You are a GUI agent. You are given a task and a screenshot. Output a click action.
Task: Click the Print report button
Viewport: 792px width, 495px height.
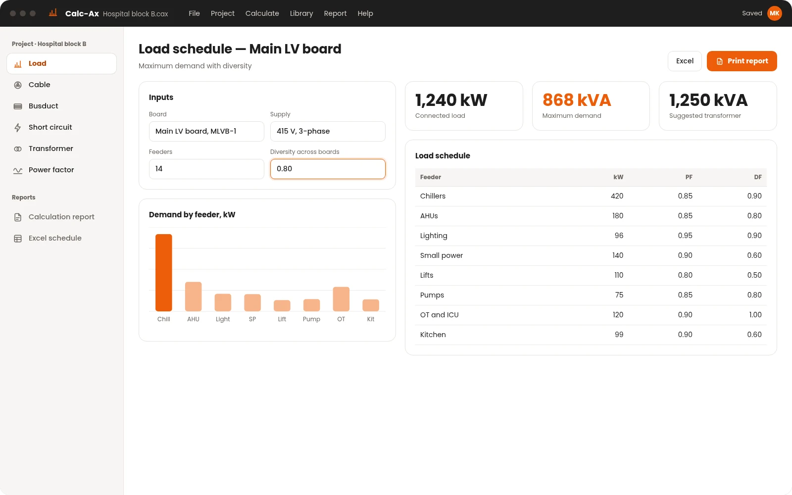tap(742, 61)
